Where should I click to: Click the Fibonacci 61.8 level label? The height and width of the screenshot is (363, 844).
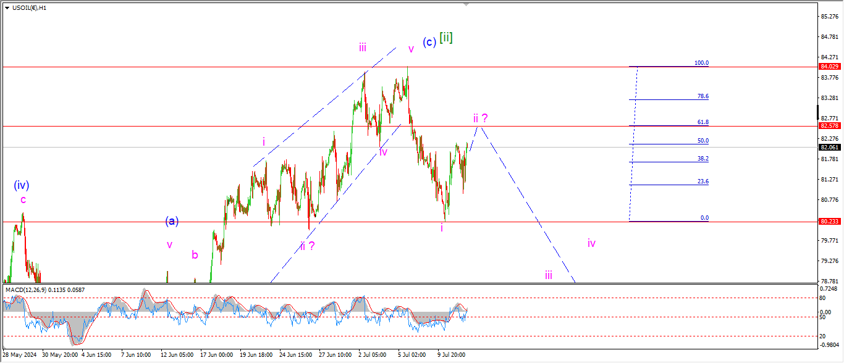703,122
